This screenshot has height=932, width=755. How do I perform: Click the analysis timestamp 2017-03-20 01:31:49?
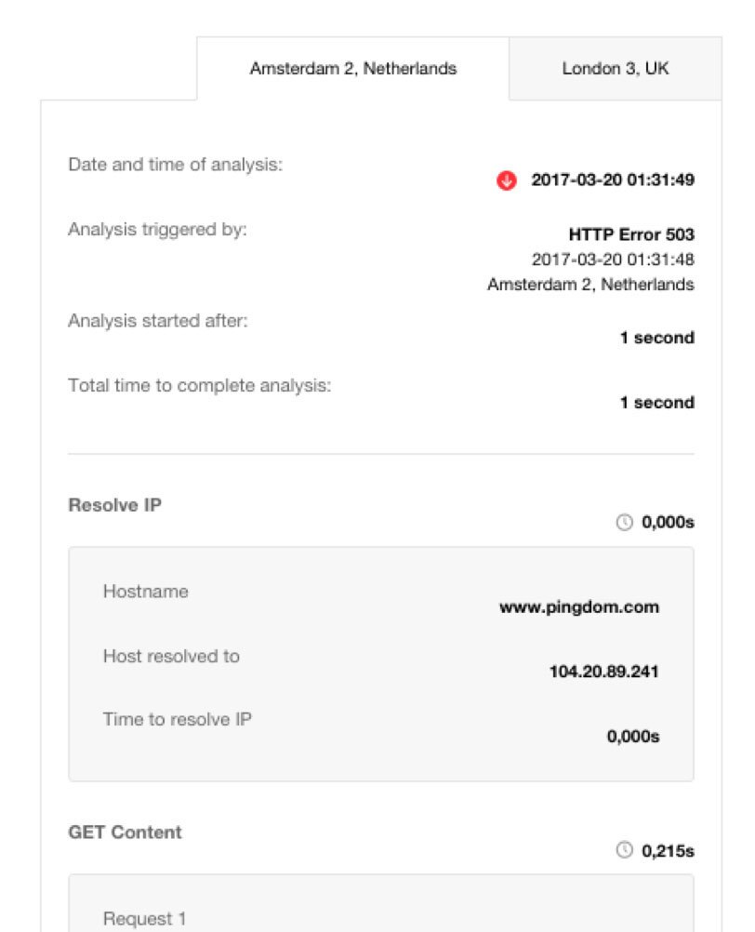click(612, 180)
